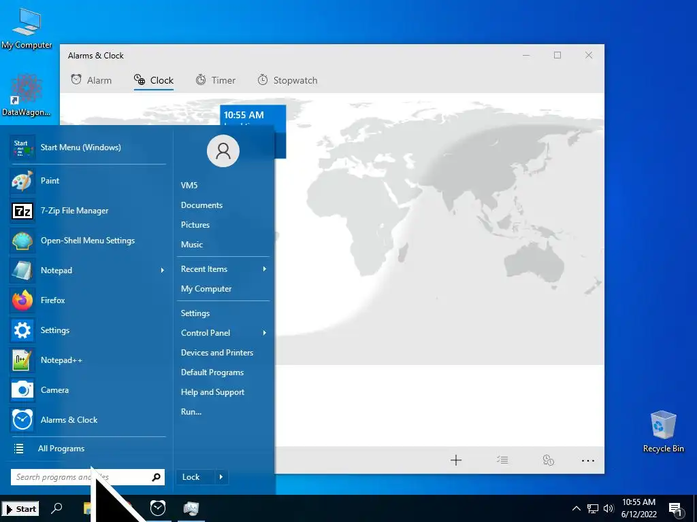Click the taskbar search magnifier

click(x=57, y=508)
